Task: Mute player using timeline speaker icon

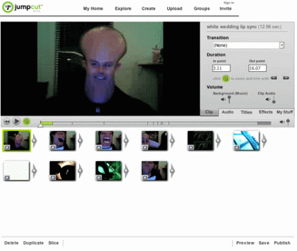Action: tap(282, 122)
